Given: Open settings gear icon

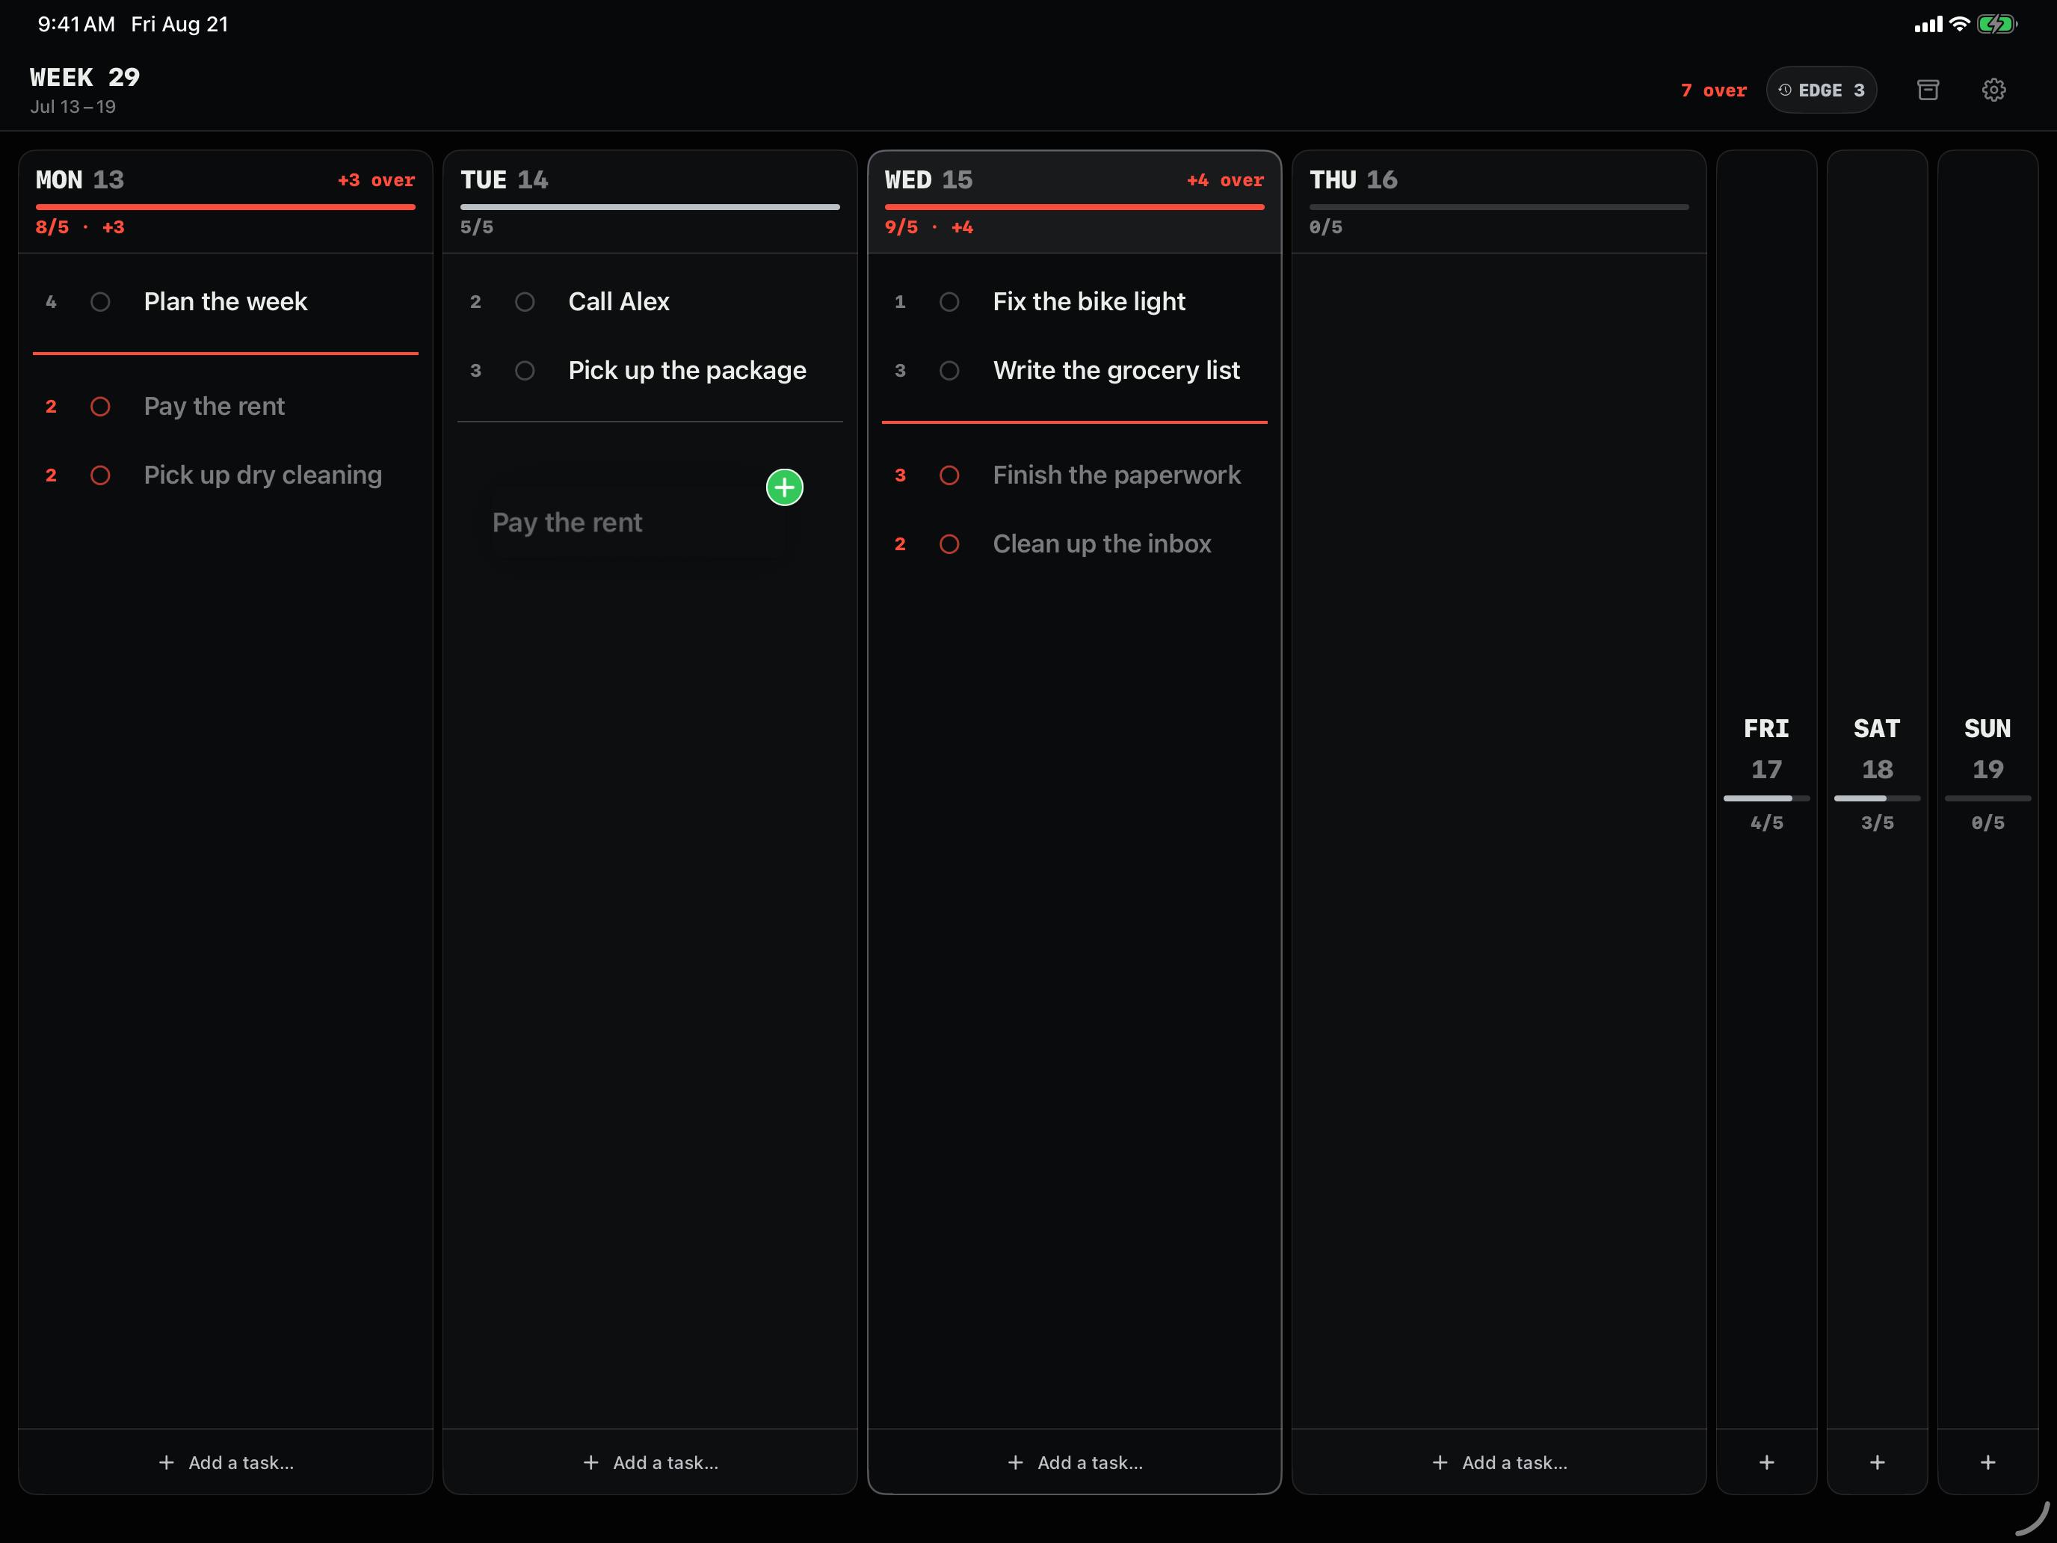Looking at the screenshot, I should tap(1993, 90).
